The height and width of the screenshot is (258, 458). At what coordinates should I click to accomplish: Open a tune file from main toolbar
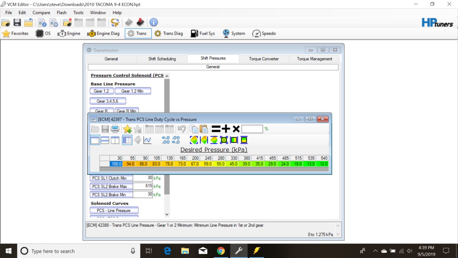[6, 23]
